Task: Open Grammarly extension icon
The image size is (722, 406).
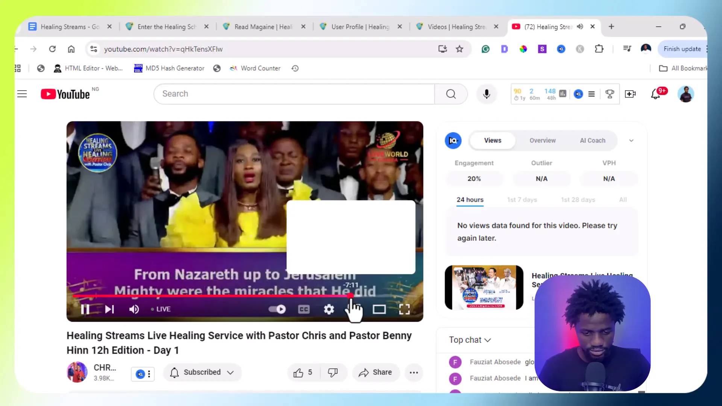Action: pyautogui.click(x=485, y=49)
